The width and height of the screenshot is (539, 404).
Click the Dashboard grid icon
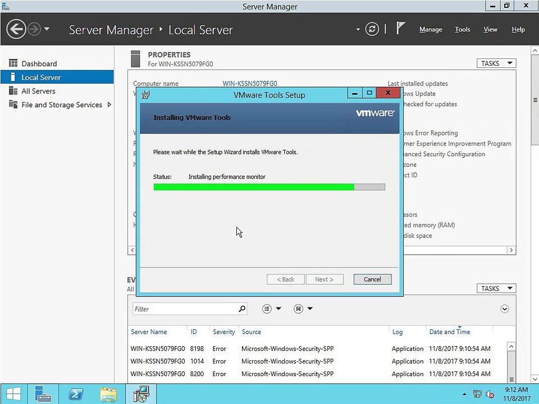(13, 63)
